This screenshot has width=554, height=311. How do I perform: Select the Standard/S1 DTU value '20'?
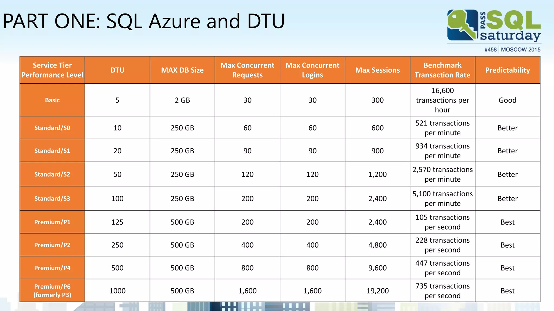[117, 151]
